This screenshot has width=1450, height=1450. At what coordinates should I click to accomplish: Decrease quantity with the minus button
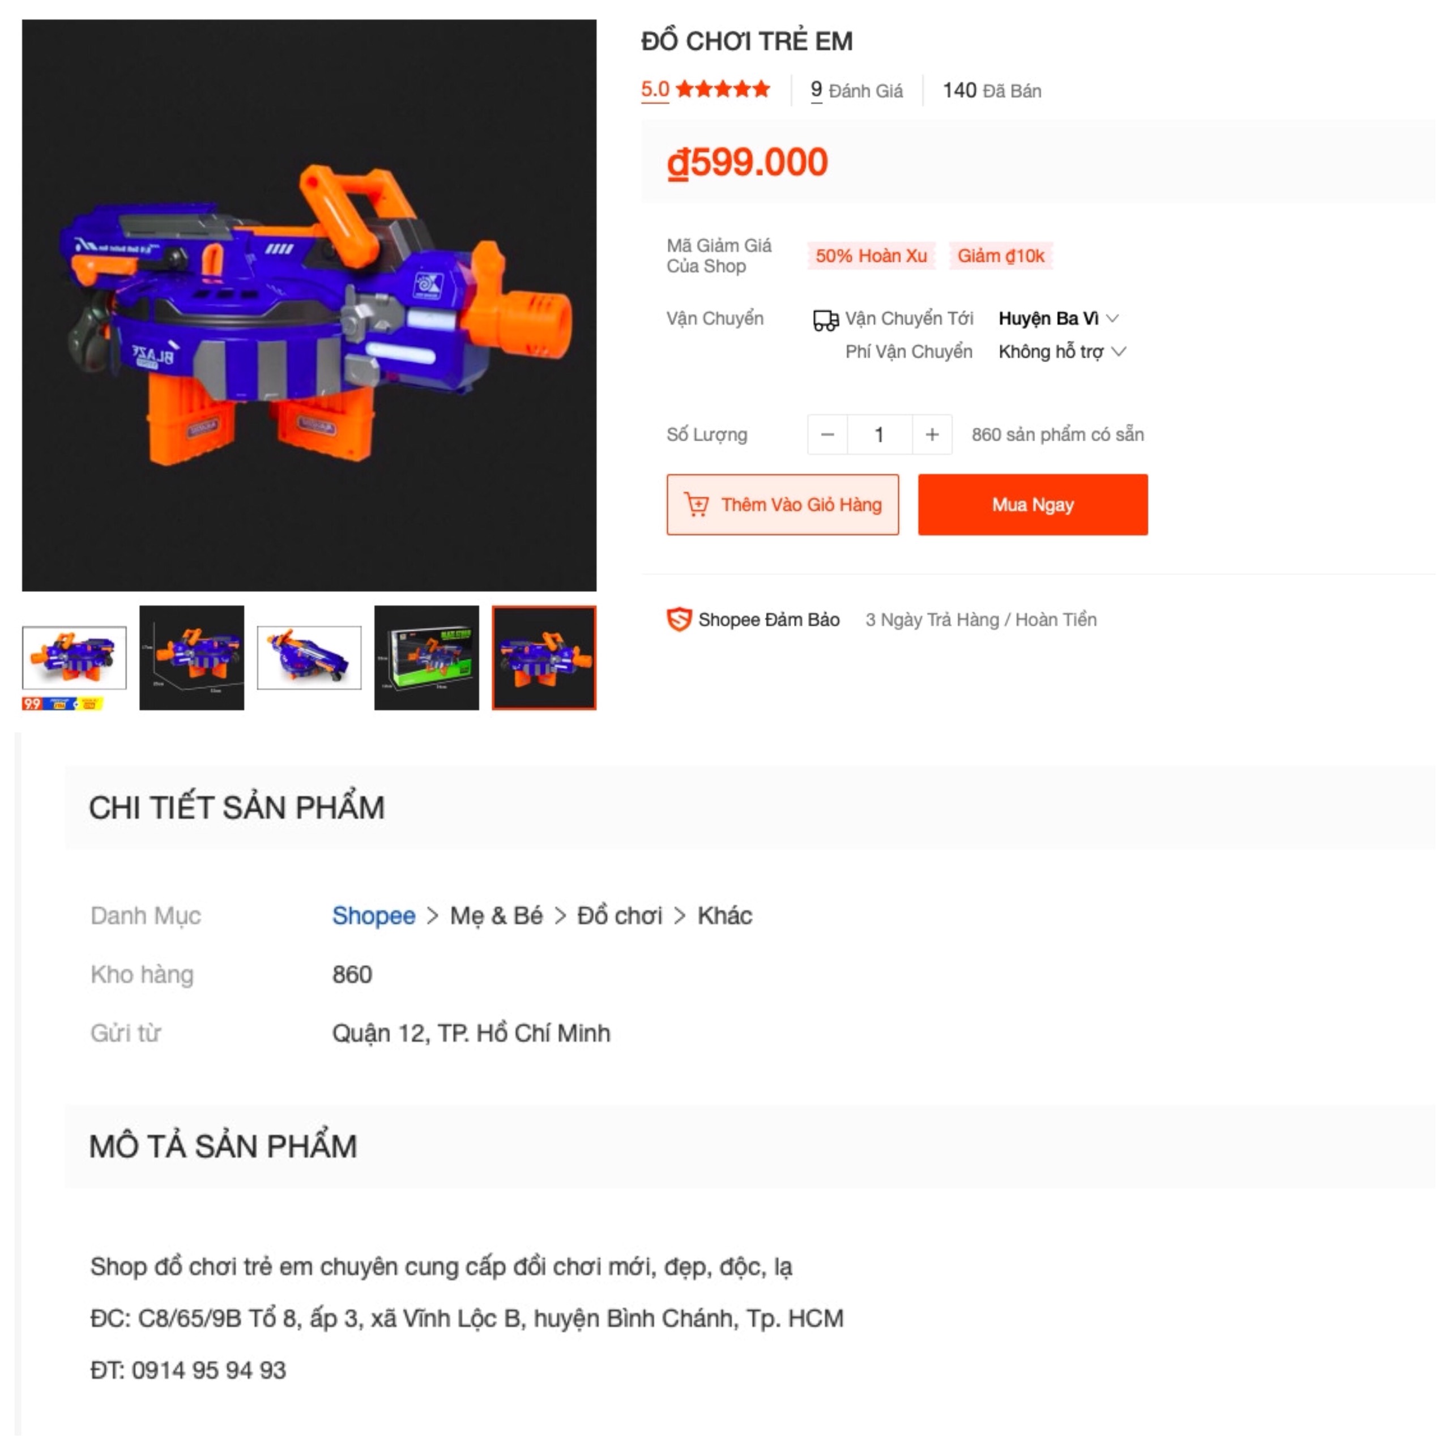(x=828, y=434)
